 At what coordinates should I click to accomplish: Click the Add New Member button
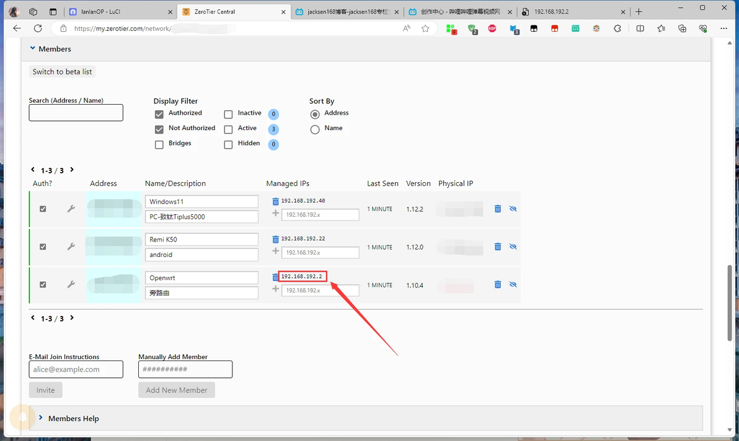[177, 390]
